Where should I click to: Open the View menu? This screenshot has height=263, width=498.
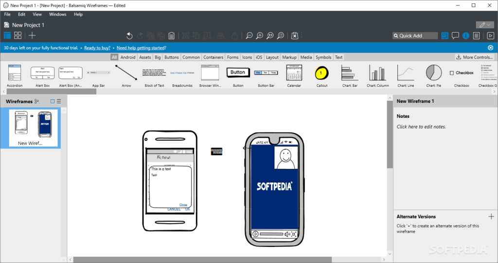point(37,14)
